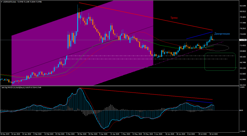Image resolution: width=247 pixels, height=136 pixels.
Task: Select the blue divergence line above candles
Action: (199, 35)
